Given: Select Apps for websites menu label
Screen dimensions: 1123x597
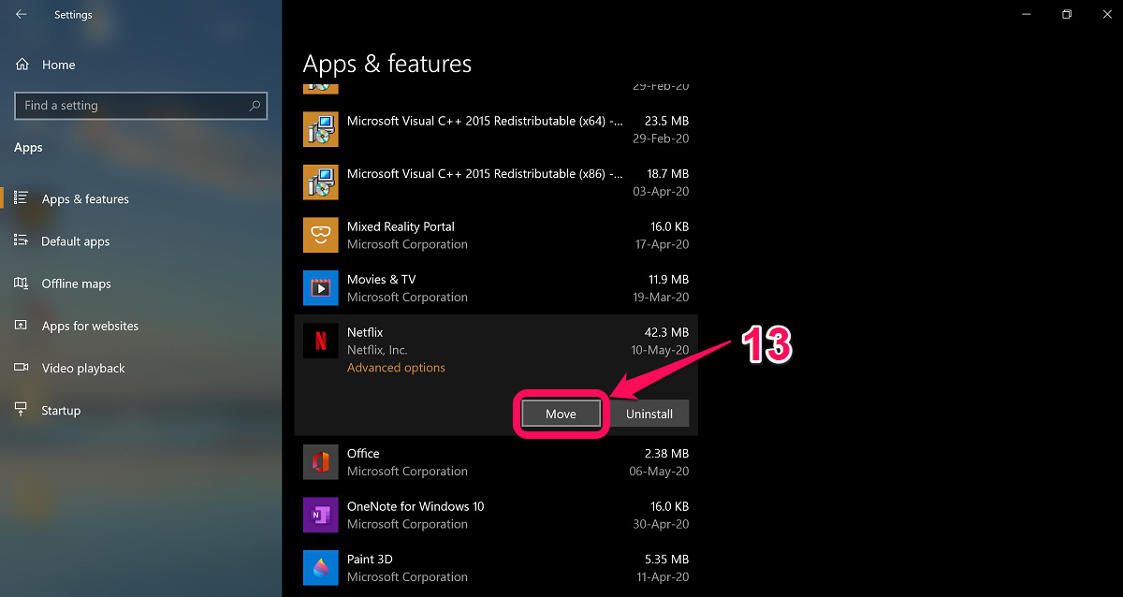Looking at the screenshot, I should [x=90, y=326].
